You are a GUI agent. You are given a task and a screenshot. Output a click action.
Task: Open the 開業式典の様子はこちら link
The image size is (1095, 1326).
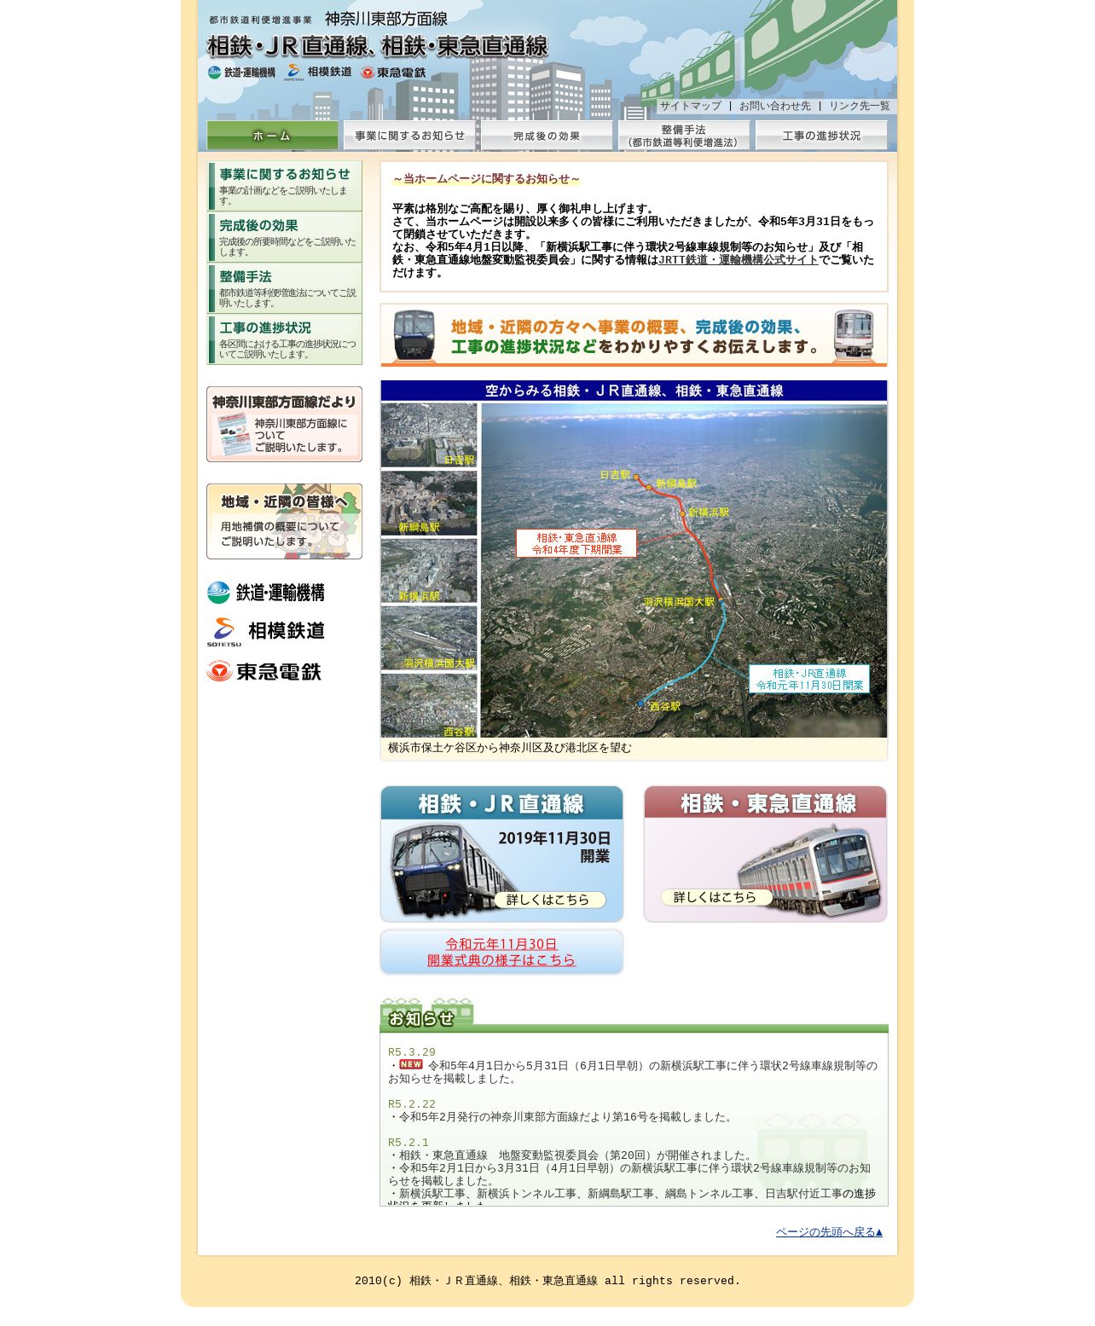point(501,953)
